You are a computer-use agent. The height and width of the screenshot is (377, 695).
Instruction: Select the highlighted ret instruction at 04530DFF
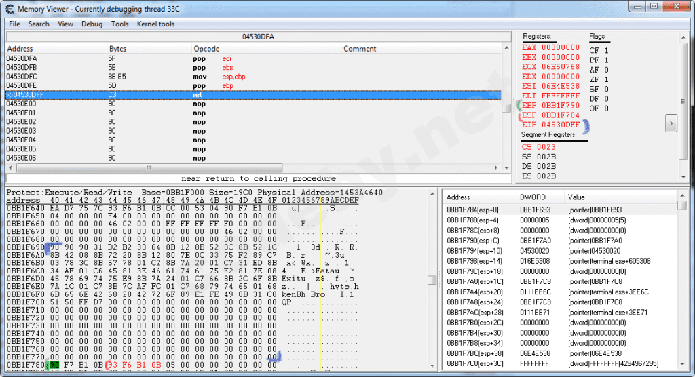(x=253, y=95)
